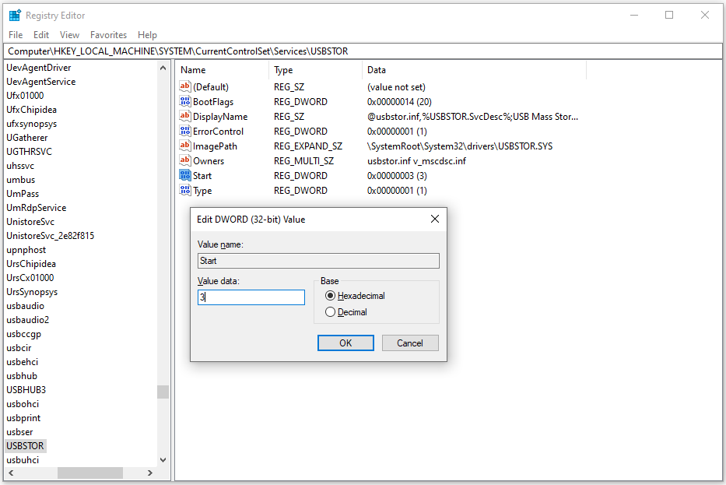The height and width of the screenshot is (485, 726).
Task: Click the BootFlags DWORD value icon
Action: click(x=184, y=101)
